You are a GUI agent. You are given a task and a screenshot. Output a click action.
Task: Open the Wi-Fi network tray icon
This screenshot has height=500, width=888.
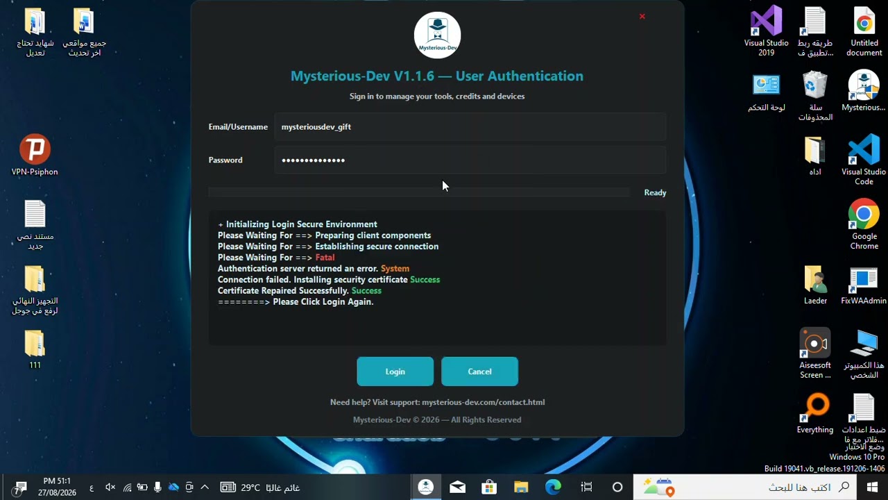pyautogui.click(x=127, y=487)
